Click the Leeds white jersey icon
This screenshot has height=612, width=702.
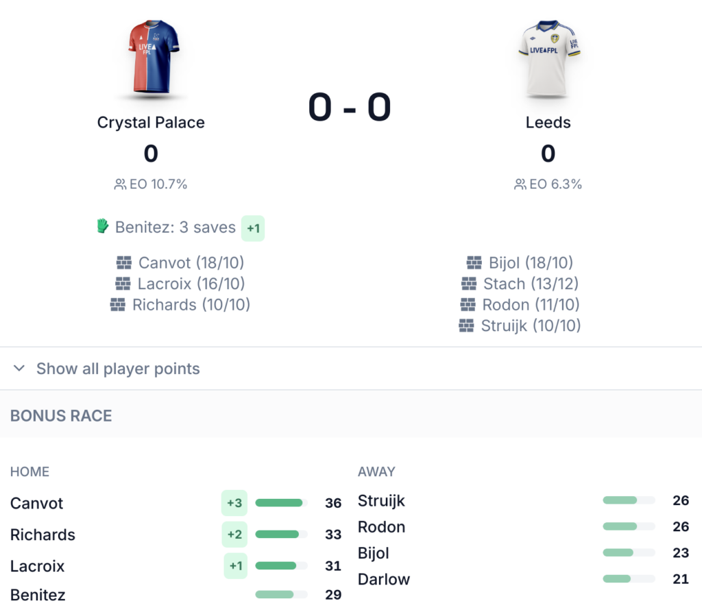click(548, 58)
